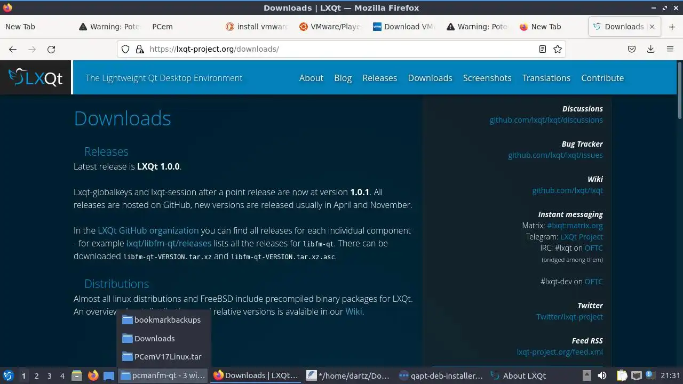
Task: Open the Blog page from site menu
Action: pyautogui.click(x=343, y=78)
